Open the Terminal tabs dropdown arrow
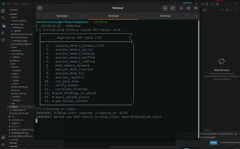Image resolution: width=240 pixels, height=149 pixels. tap(196, 16)
